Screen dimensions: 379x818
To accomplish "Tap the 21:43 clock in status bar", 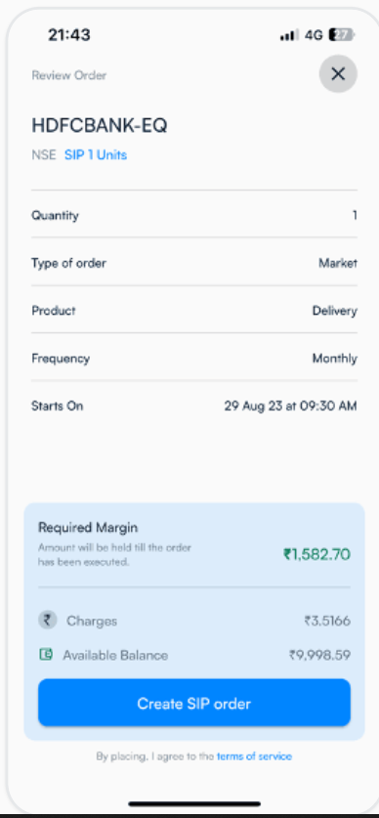I will (x=69, y=35).
